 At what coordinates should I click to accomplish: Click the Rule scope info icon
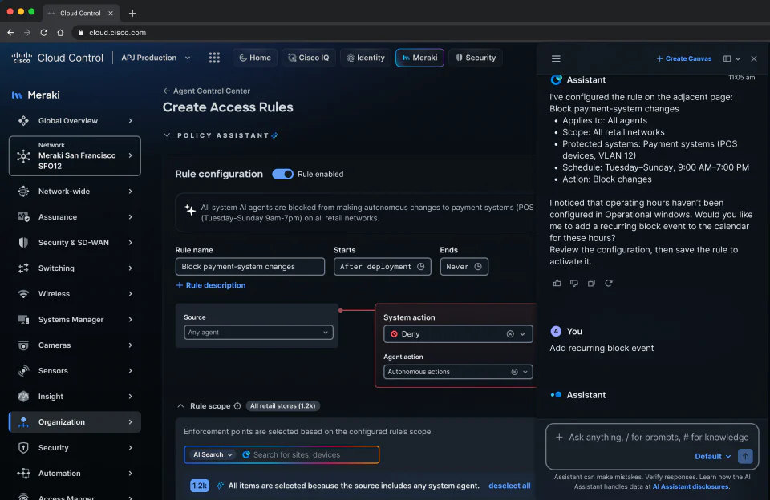(x=237, y=406)
